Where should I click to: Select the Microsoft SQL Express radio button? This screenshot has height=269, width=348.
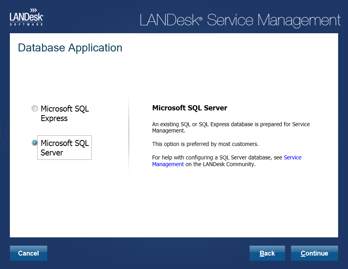(35, 108)
